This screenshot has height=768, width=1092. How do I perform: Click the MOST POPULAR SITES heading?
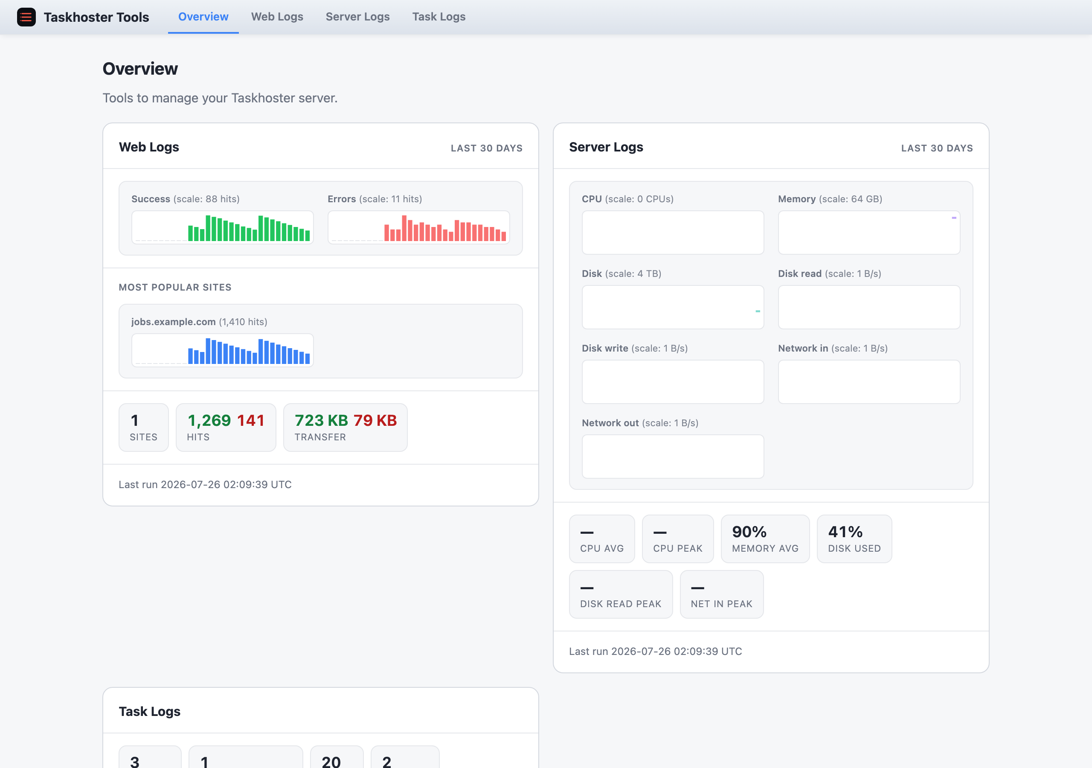click(175, 288)
